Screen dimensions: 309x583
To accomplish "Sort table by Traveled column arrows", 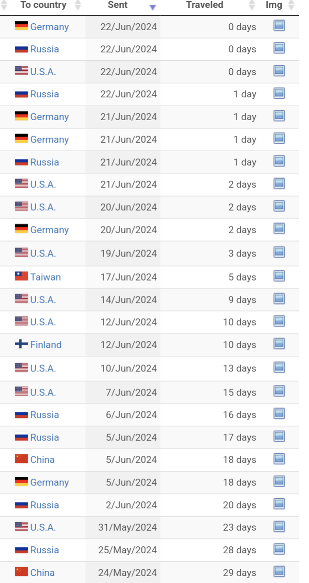I will (x=252, y=5).
